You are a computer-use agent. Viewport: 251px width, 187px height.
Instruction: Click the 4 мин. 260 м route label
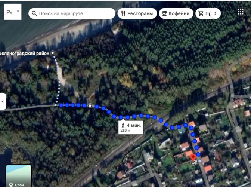[131, 128]
